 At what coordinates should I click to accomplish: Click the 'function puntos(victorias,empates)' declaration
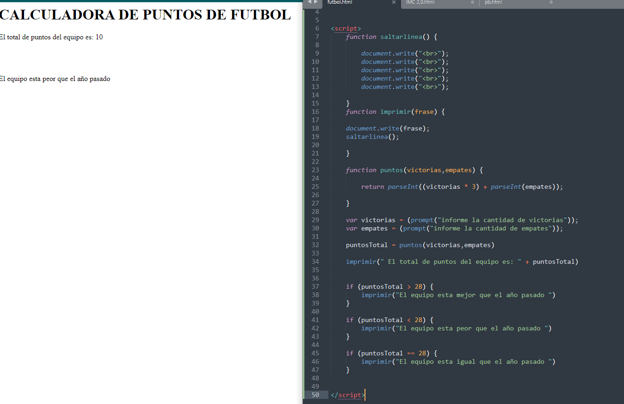coord(414,170)
